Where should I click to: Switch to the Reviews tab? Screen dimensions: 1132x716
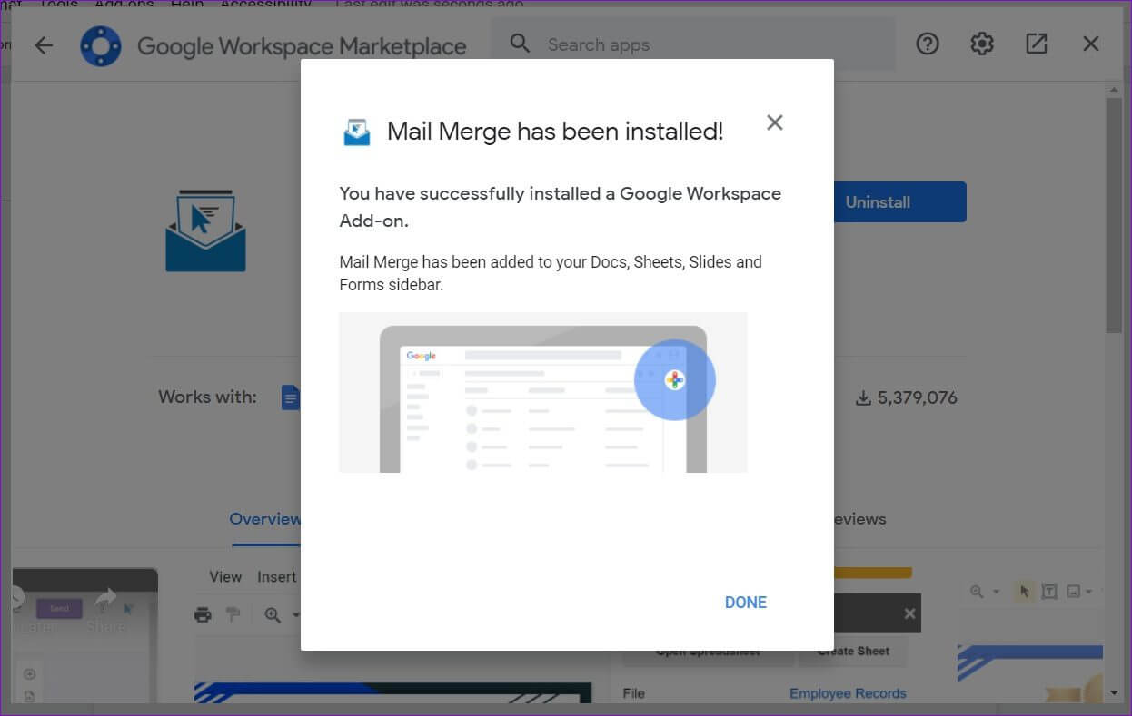pos(859,519)
